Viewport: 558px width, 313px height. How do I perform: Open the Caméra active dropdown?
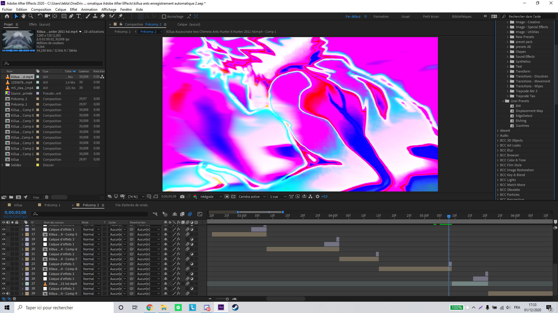252,197
